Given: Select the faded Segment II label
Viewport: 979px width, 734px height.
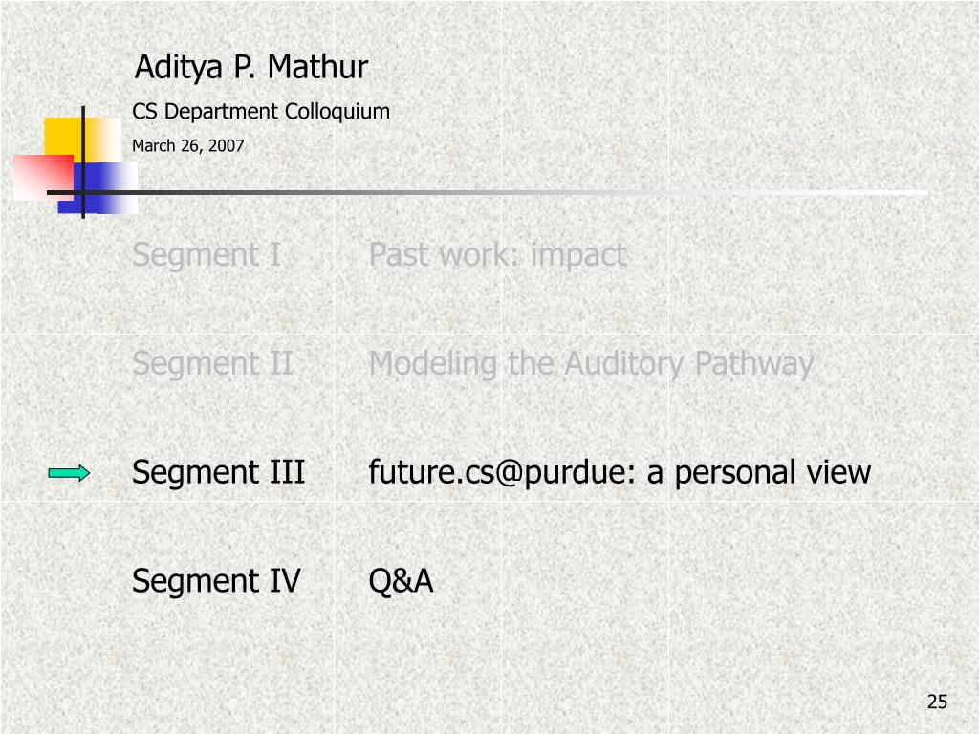Looking at the screenshot, I should [212, 363].
